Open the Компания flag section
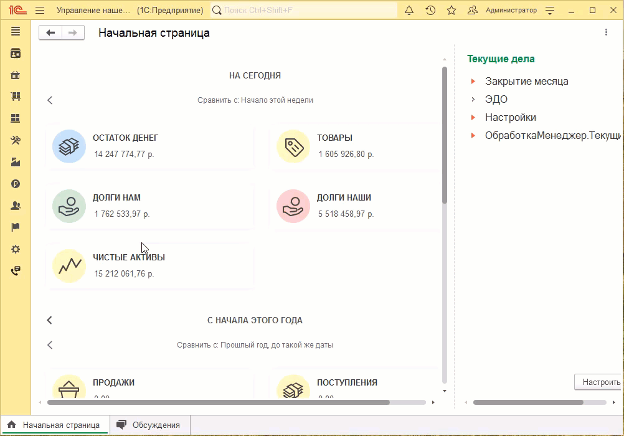The image size is (624, 436). (x=15, y=227)
